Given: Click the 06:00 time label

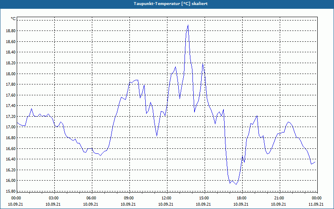Looking at the screenshot, I should coord(92,198).
